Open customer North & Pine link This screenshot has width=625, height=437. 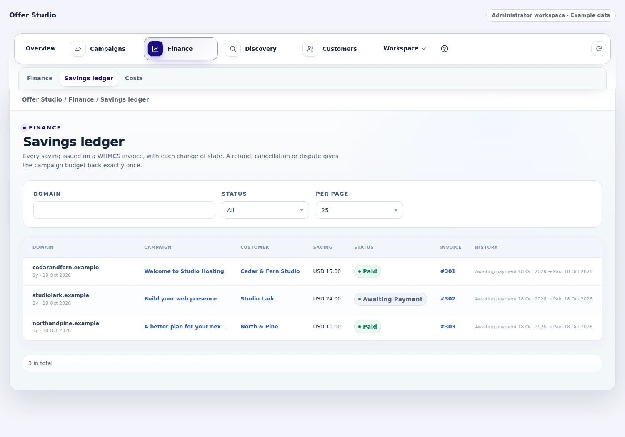pyautogui.click(x=259, y=327)
